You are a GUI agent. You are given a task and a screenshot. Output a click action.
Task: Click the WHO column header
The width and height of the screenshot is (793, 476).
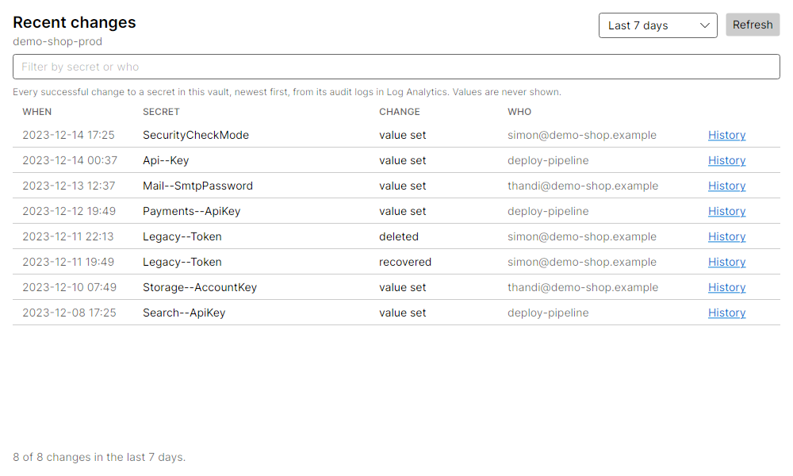pyautogui.click(x=519, y=112)
